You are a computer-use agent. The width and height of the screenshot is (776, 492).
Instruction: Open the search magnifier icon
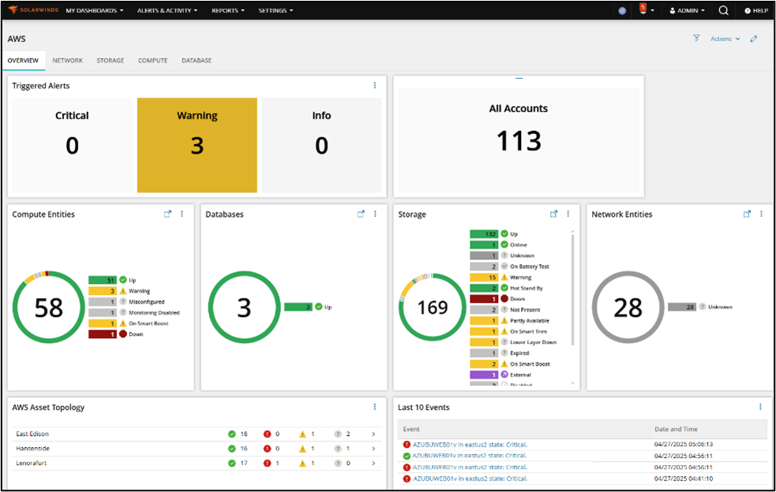[723, 10]
